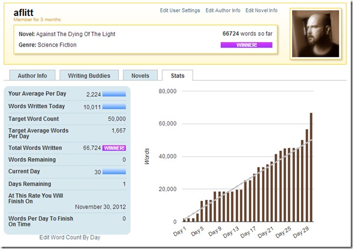Click the Edit User Settings link
This screenshot has height=249, width=353.
(180, 10)
